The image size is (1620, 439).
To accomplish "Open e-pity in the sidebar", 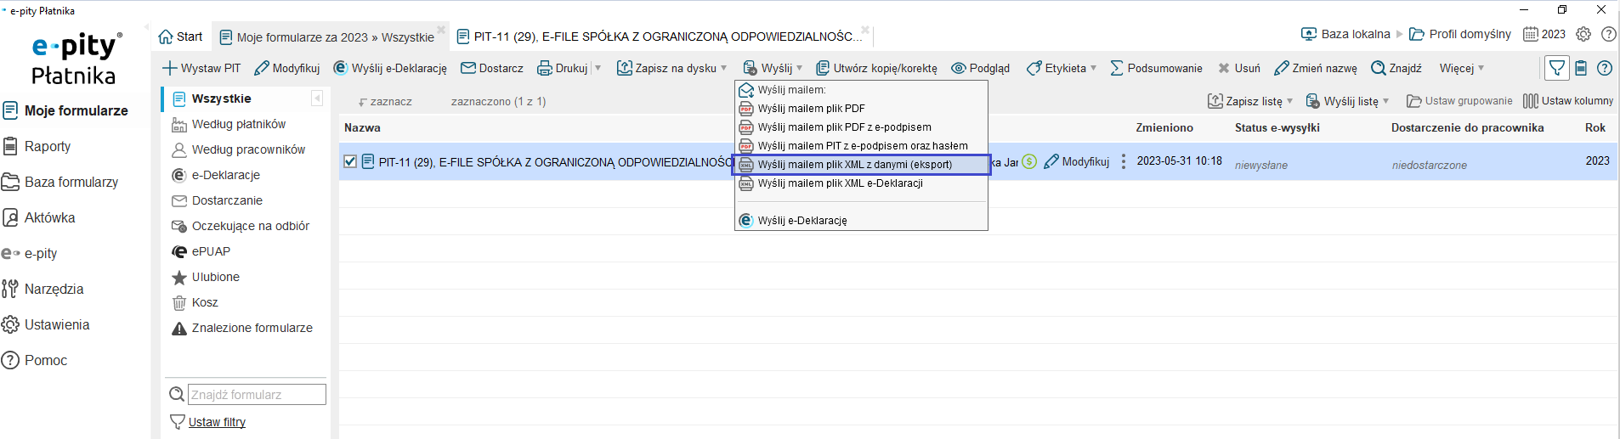I will 30,253.
